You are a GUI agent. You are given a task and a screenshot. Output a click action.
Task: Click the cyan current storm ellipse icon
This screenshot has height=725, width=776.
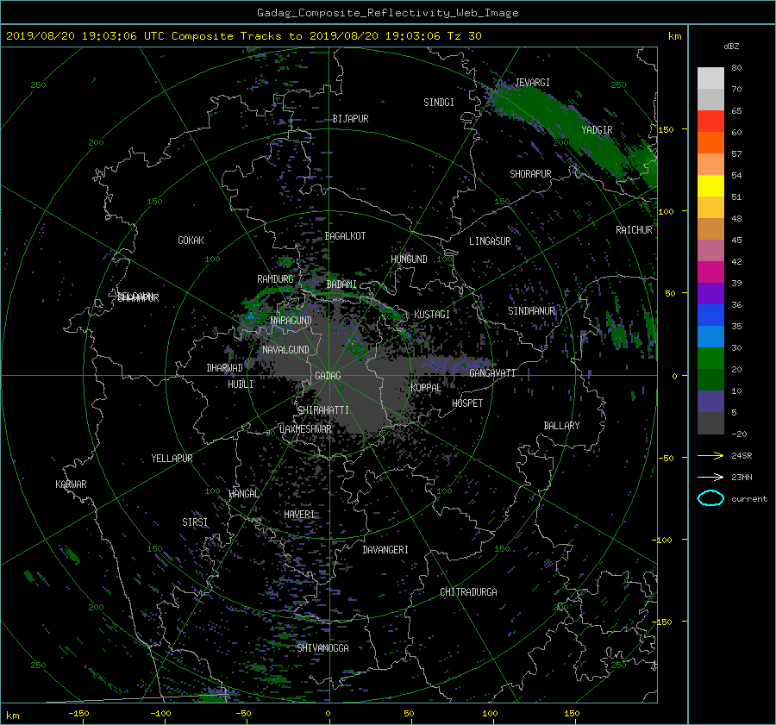pyautogui.click(x=710, y=498)
